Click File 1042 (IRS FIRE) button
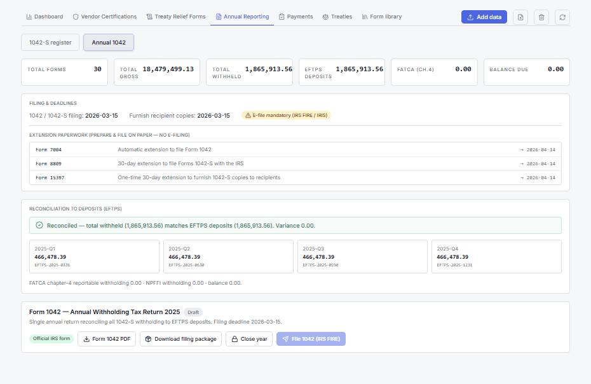 (x=311, y=339)
